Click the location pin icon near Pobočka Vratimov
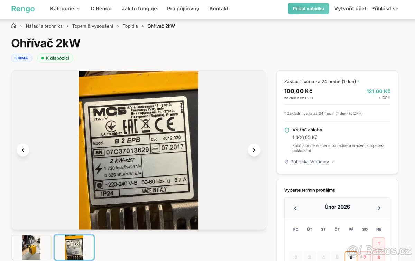Image resolution: width=415 pixels, height=261 pixels. point(286,162)
